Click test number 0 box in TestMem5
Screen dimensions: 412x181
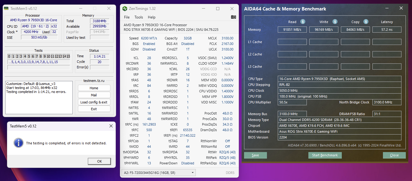pos(9,56)
